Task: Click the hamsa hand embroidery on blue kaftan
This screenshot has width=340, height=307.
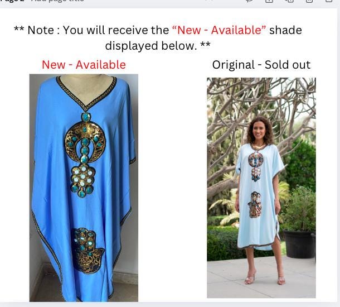Action: tap(88, 250)
